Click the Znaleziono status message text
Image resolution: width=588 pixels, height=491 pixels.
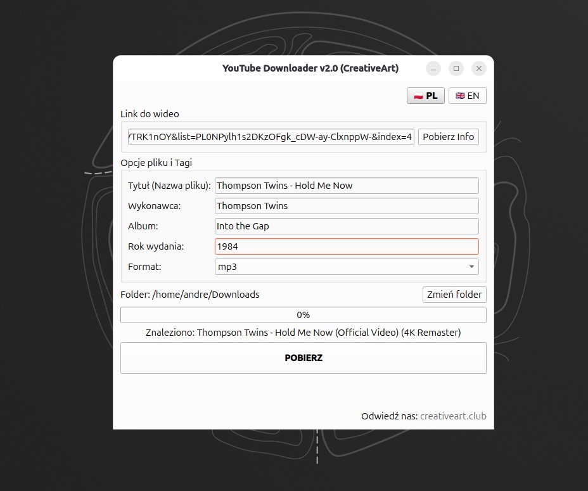(303, 333)
